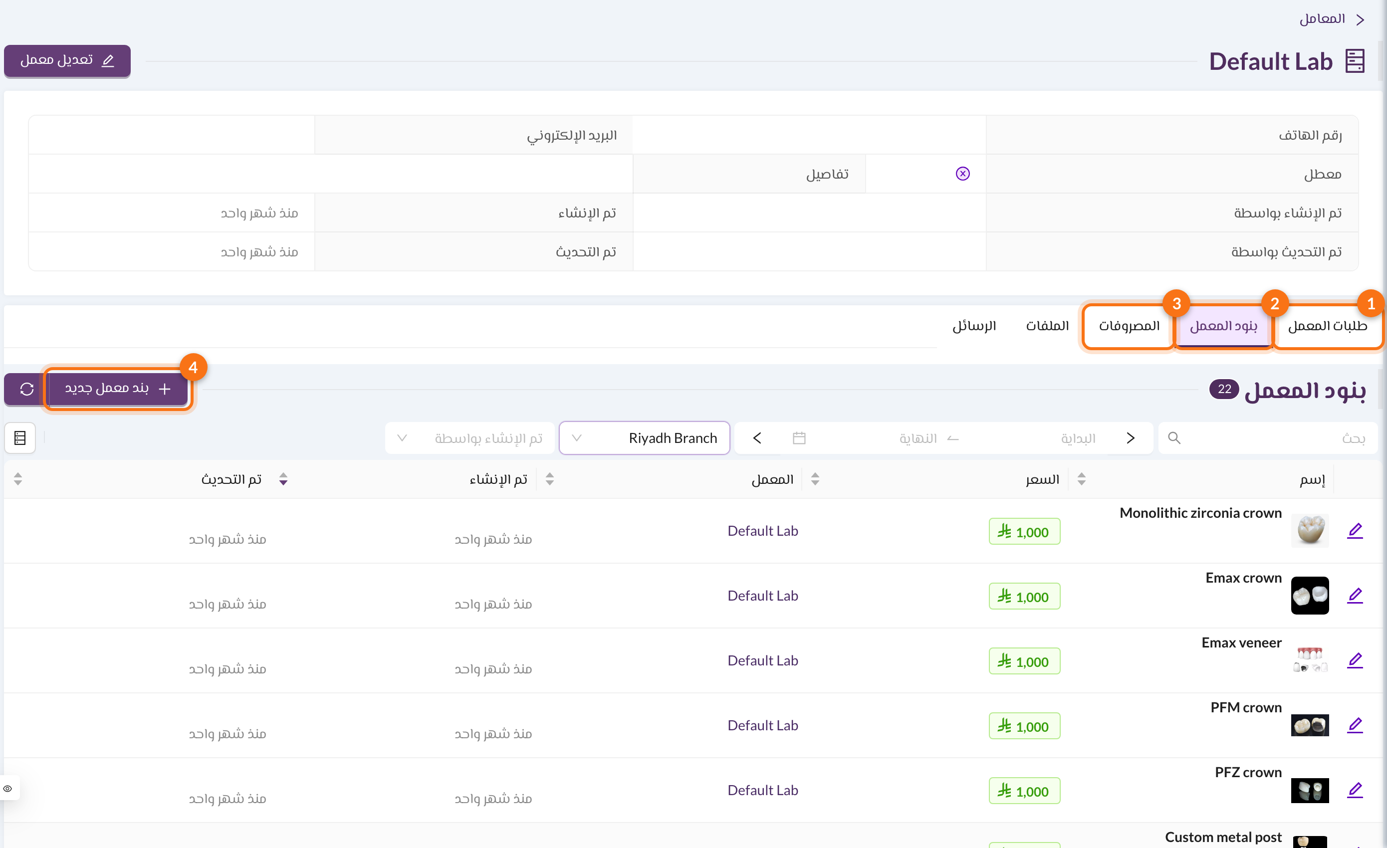Open the Default Lab link in the Emax crown row
1387x848 pixels.
coord(763,595)
